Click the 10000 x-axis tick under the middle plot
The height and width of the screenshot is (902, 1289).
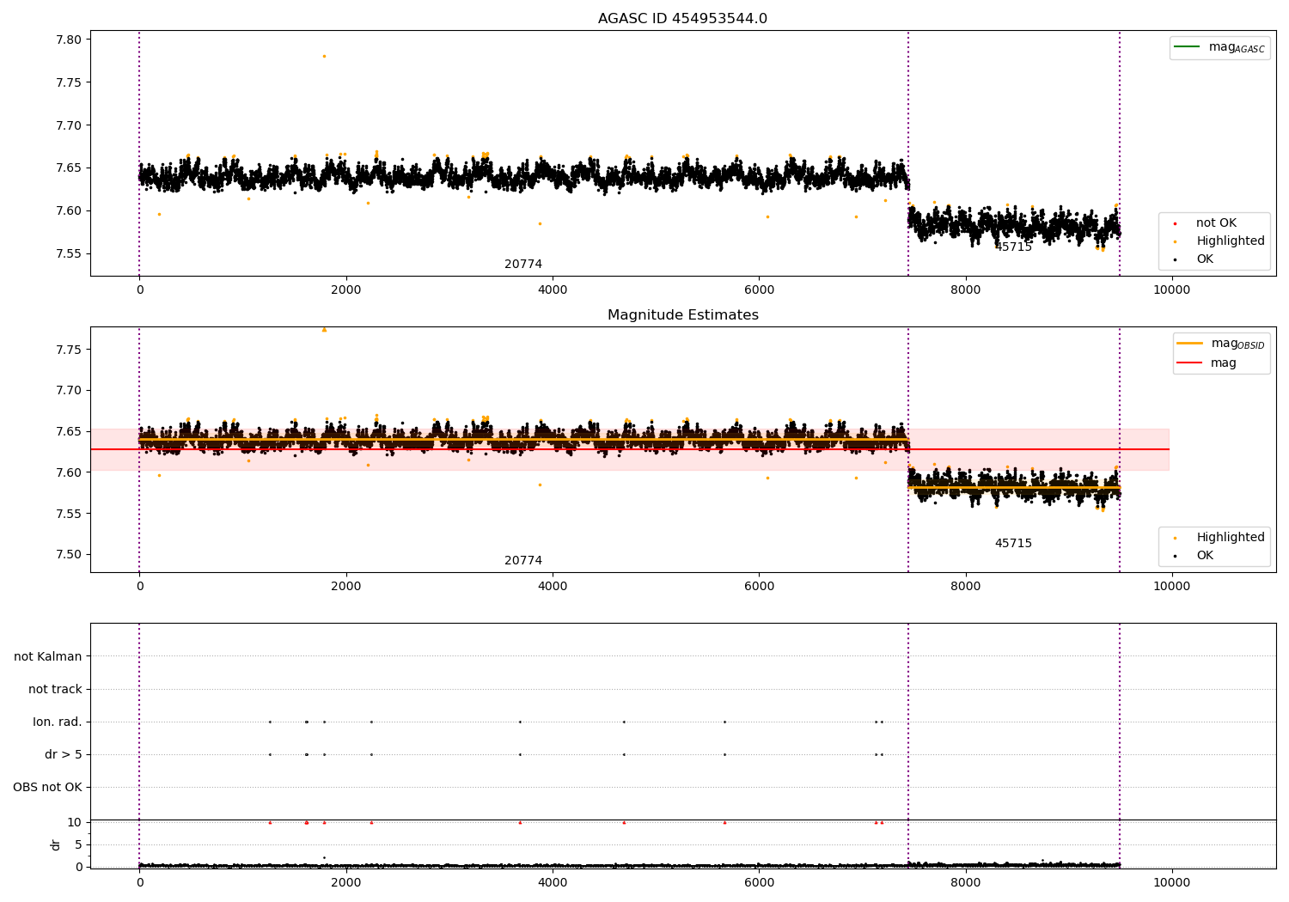(1171, 587)
